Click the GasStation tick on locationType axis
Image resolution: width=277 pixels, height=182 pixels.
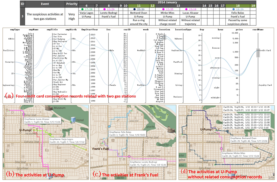pos(177,50)
